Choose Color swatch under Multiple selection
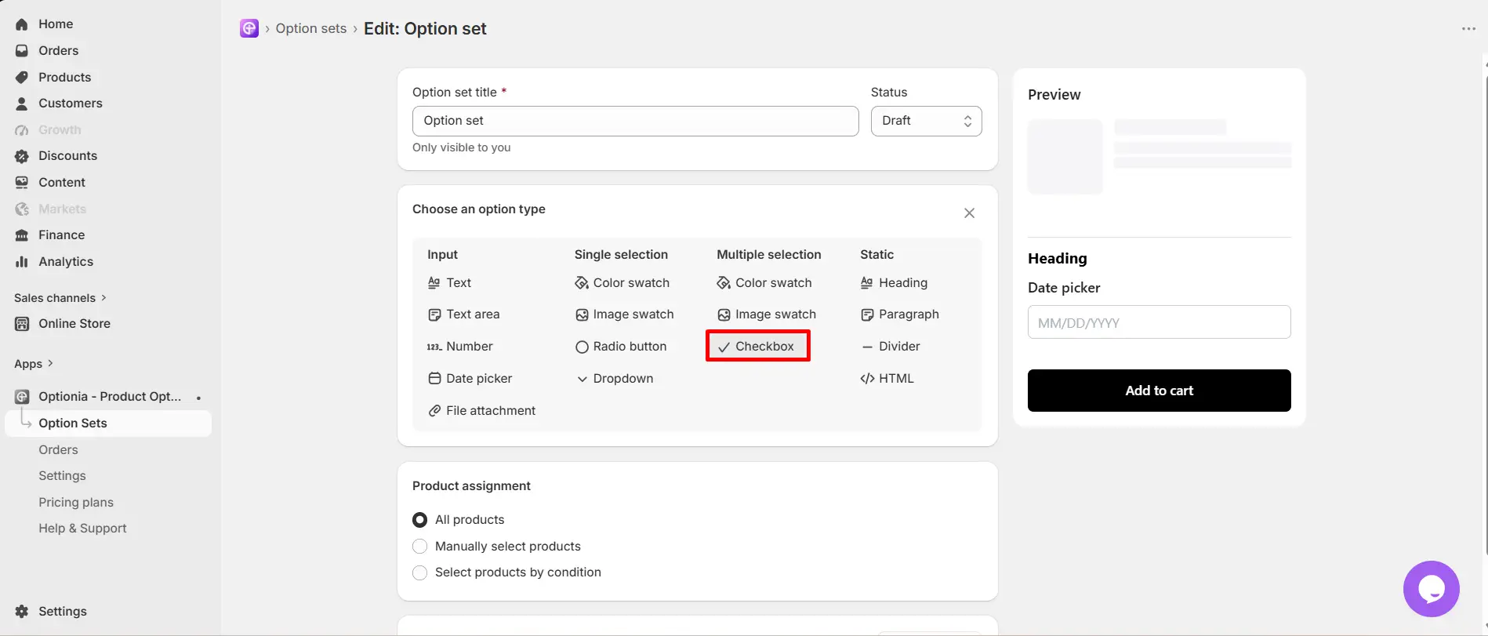This screenshot has width=1488, height=636. (x=764, y=283)
